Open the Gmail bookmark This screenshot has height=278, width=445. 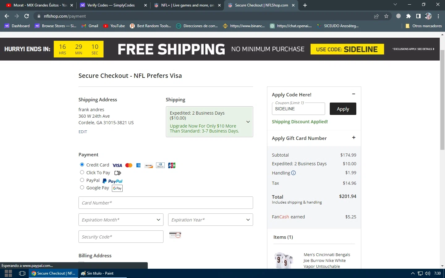[90, 26]
